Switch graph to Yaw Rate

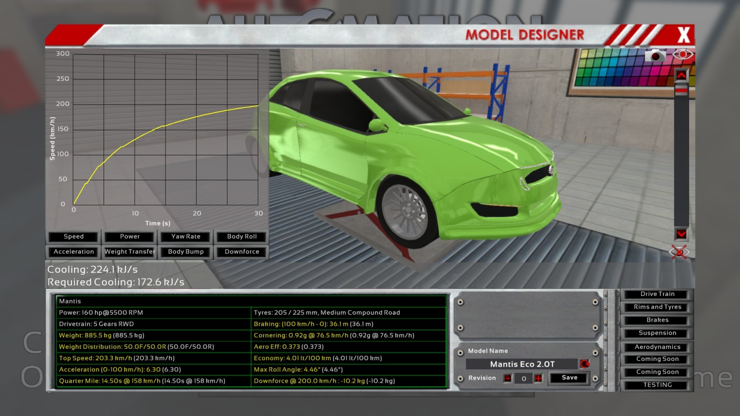coord(186,237)
